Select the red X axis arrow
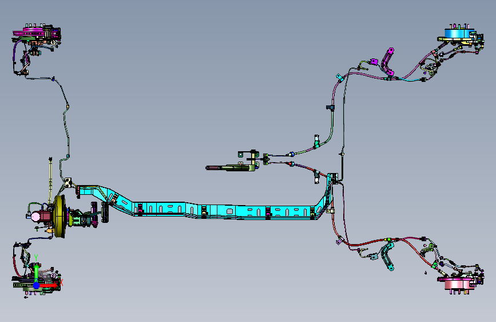 (x=48, y=285)
